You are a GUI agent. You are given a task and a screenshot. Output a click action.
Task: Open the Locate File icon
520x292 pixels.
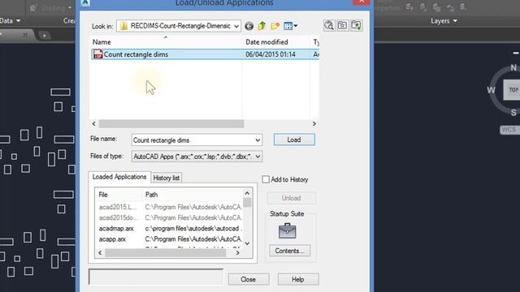coord(343,25)
